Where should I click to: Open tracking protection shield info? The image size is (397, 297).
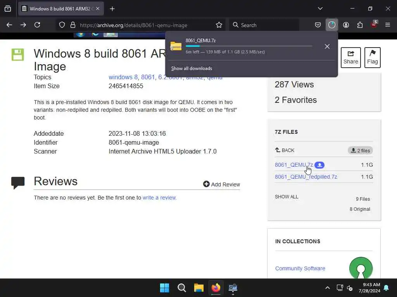(62, 25)
